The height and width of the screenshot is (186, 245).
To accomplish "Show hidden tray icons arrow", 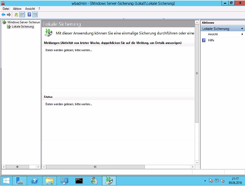I will [205, 181].
